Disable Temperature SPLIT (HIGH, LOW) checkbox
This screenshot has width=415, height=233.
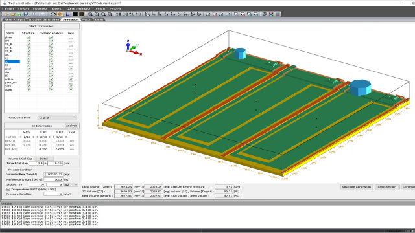[x=8, y=190]
